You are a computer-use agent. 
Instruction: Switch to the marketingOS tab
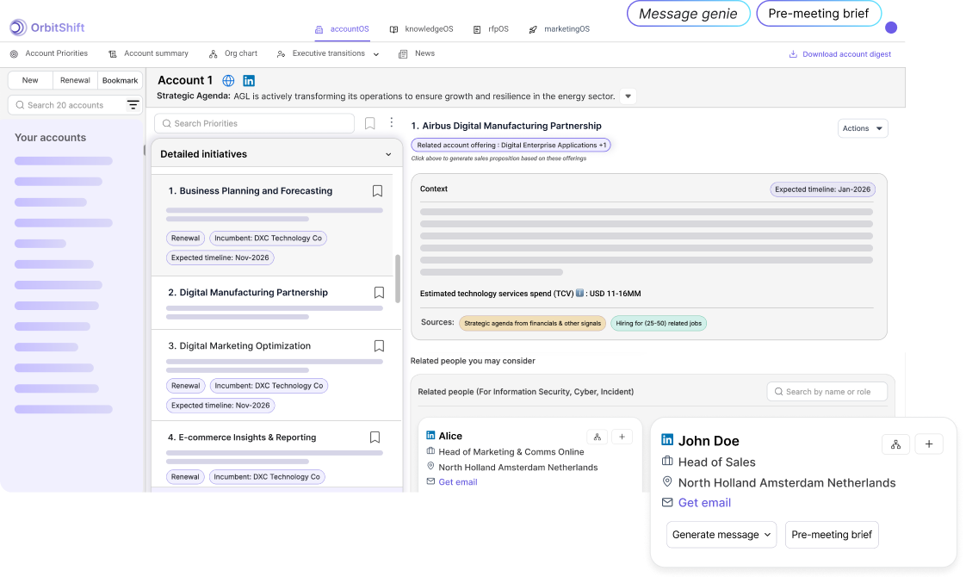click(x=560, y=29)
